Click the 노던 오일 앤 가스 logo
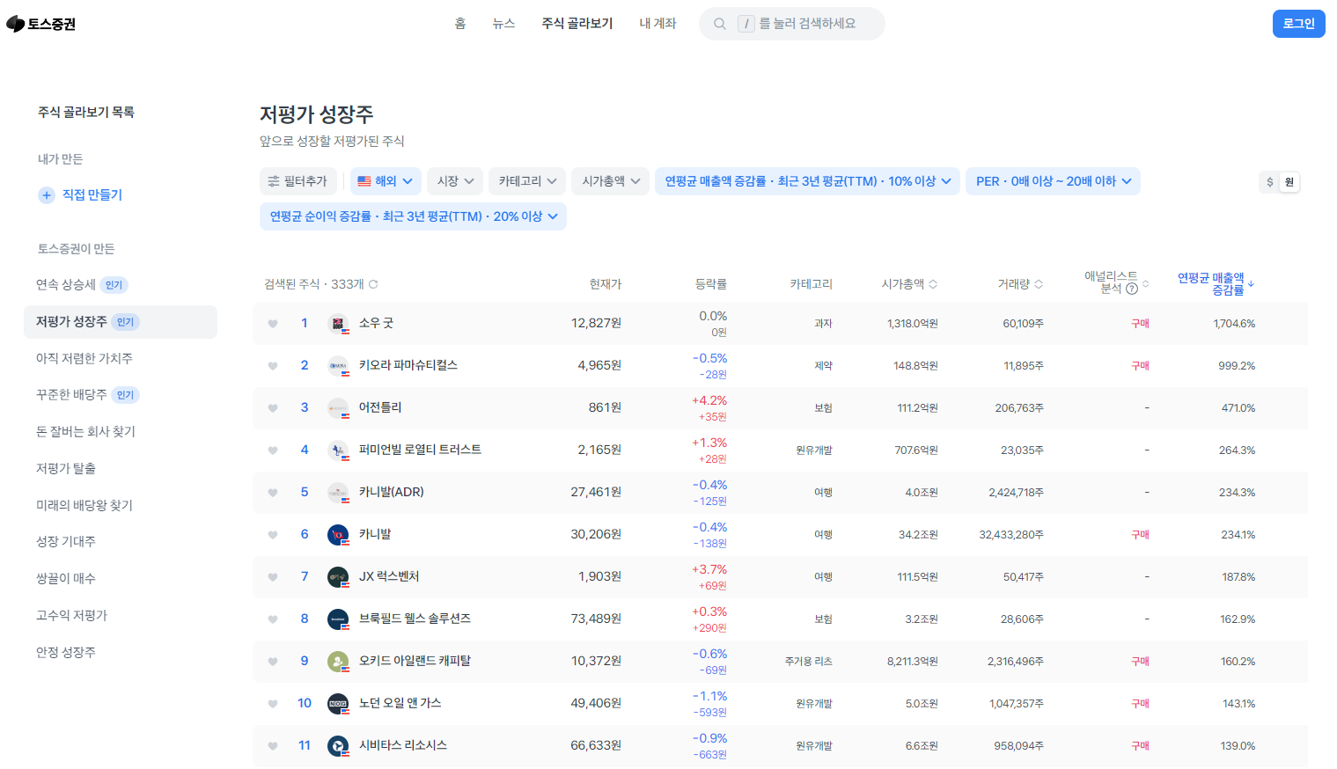 [x=338, y=704]
